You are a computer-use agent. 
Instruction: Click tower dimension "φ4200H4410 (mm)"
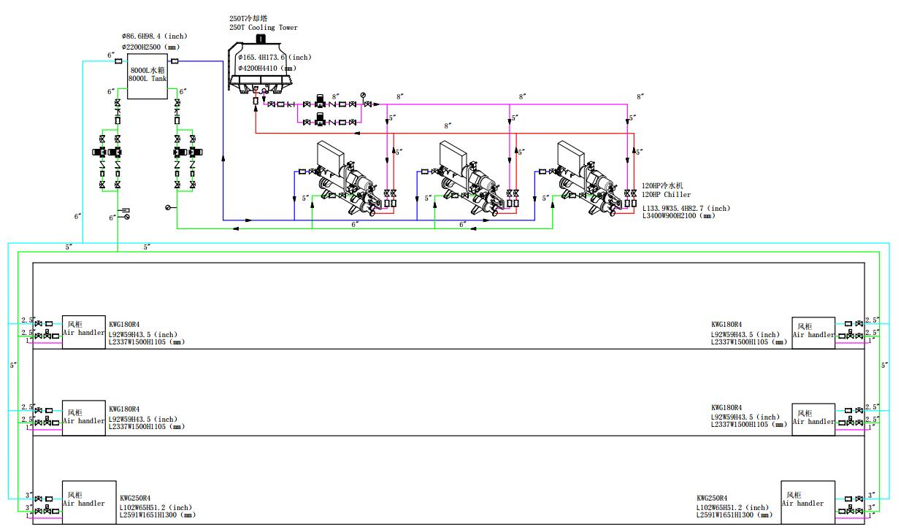[x=266, y=68]
